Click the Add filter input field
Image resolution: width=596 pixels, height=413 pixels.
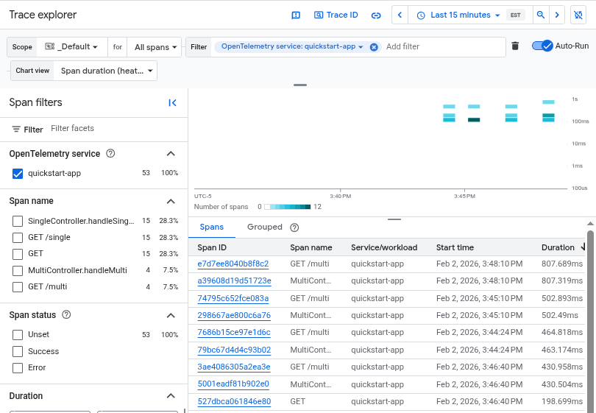pyautogui.click(x=441, y=46)
